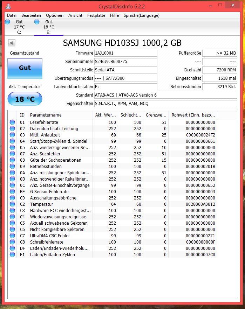The width and height of the screenshot is (245, 309).
Task: Click the status orb of Mittl. Anlaufzeit row
Action: coord(12,135)
